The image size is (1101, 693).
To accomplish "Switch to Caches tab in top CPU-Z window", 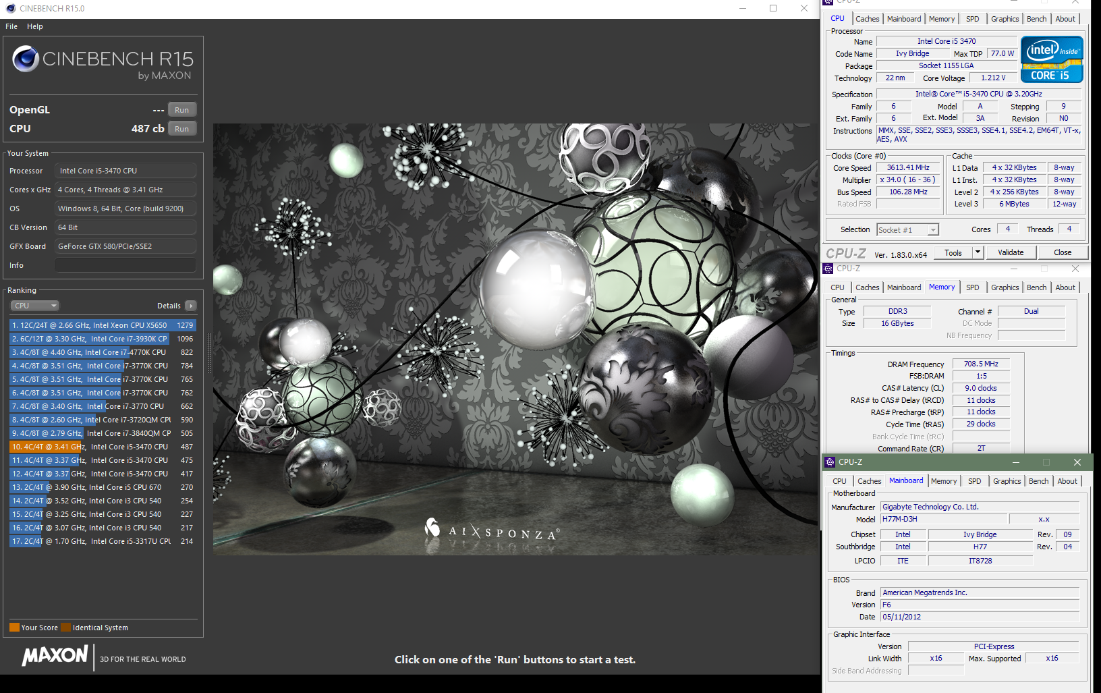I will 867,19.
